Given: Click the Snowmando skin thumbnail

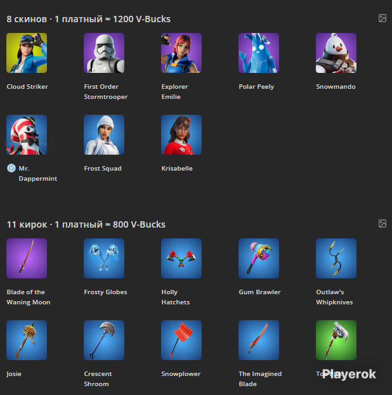Looking at the screenshot, I should 336,53.
